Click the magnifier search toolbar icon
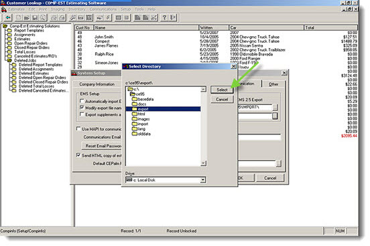 tap(43, 17)
